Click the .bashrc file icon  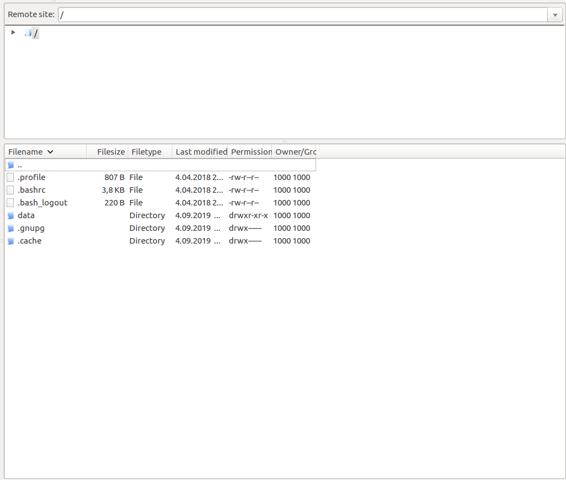11,190
